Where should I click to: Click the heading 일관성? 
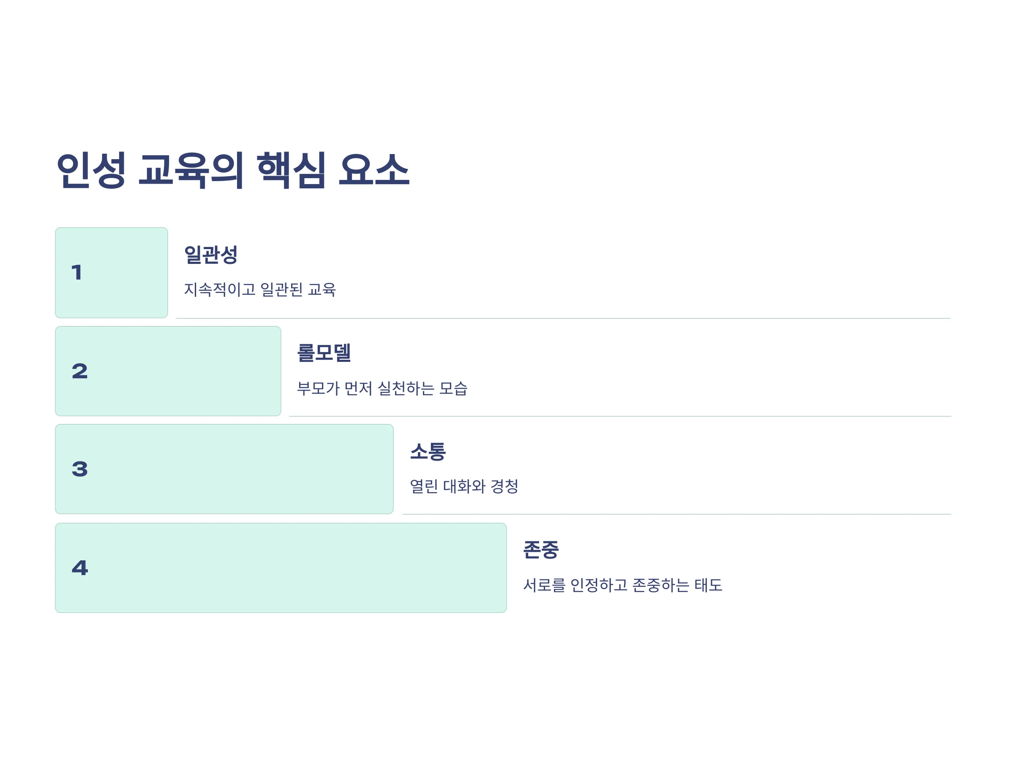[x=210, y=255]
